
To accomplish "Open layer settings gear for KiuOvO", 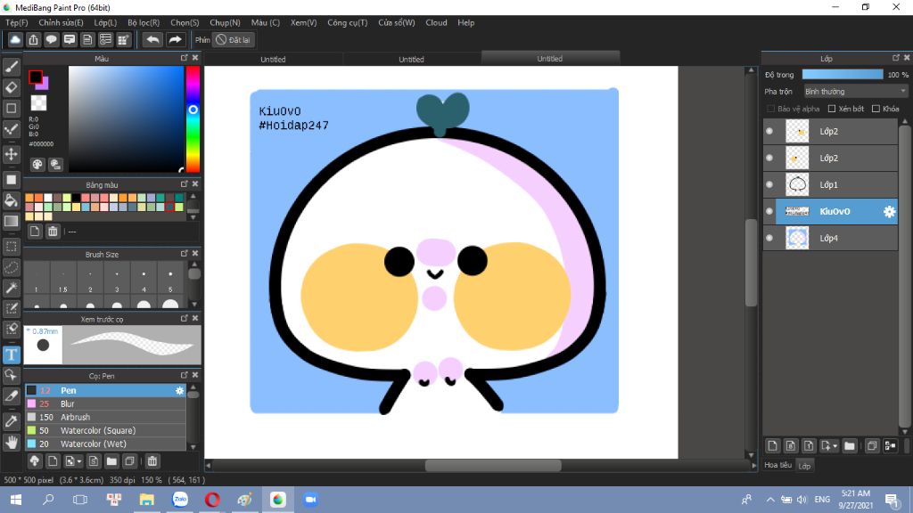I will click(x=889, y=212).
